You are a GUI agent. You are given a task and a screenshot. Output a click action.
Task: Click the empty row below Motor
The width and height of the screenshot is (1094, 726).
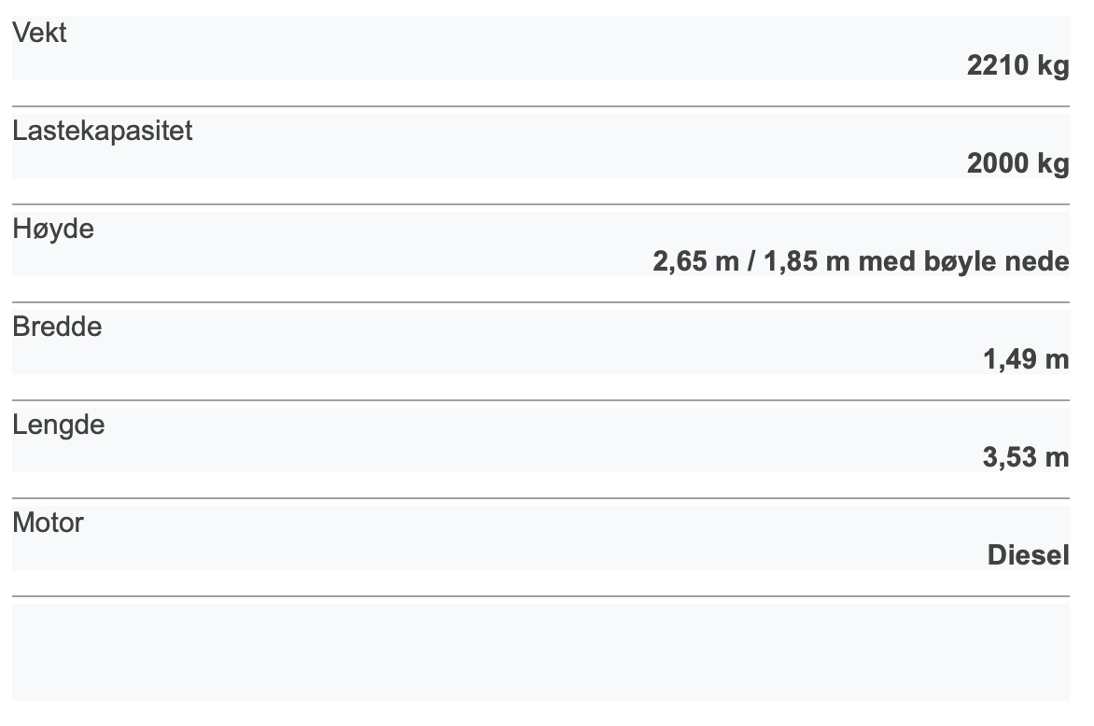(x=541, y=651)
